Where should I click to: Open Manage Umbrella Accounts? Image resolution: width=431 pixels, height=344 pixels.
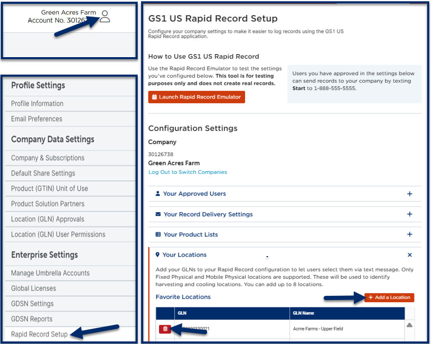click(50, 273)
